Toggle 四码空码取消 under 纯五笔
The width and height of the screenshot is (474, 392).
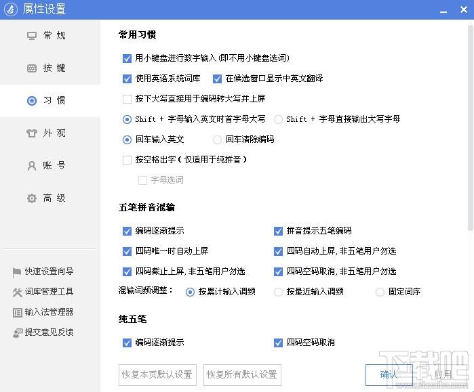click(x=278, y=343)
